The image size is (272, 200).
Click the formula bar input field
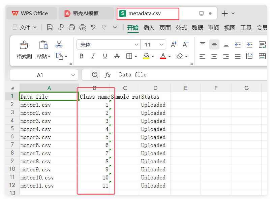(192, 75)
